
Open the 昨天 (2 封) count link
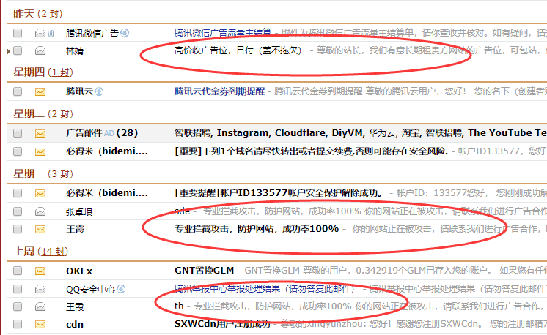50,14
